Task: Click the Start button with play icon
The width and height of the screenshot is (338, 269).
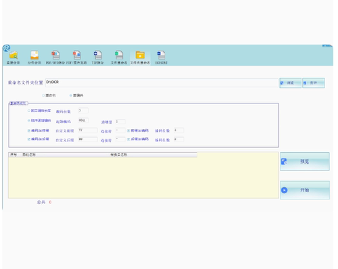Action: [x=305, y=190]
